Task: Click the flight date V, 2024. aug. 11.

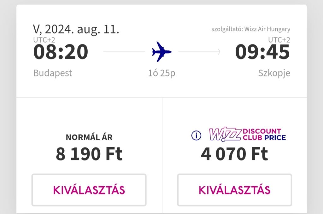Action: coord(76,29)
